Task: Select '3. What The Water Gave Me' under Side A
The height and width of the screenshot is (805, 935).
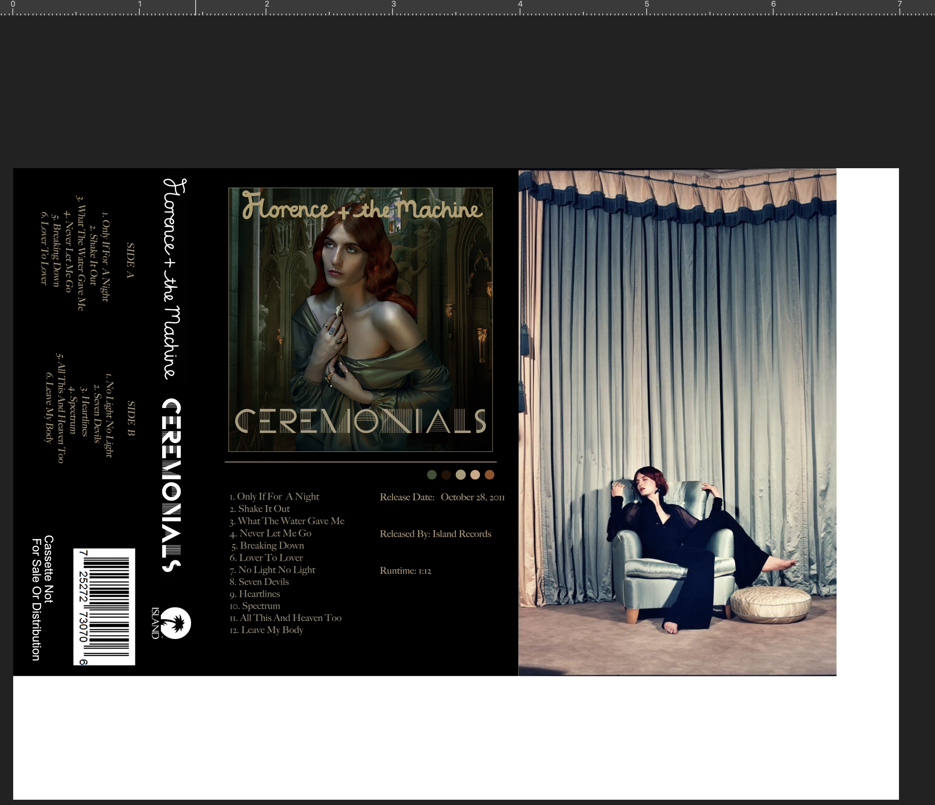Action: 80,253
